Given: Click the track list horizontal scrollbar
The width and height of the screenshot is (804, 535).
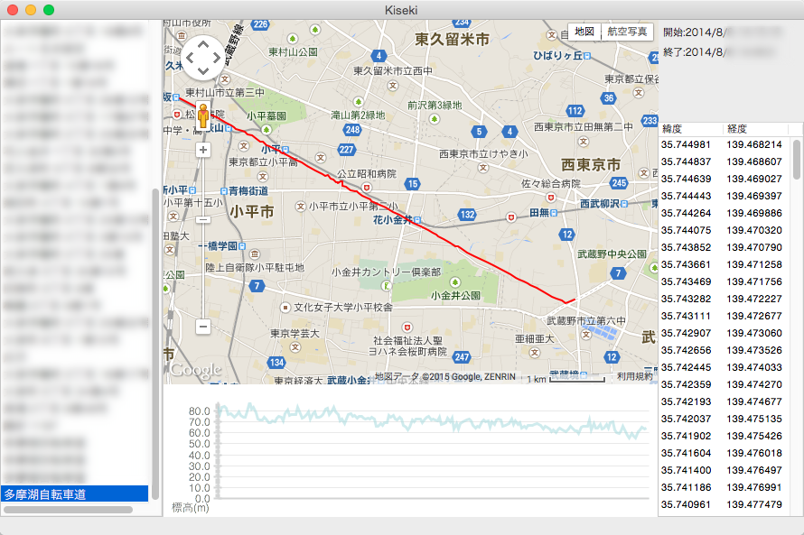Looking at the screenshot, I should pos(69,510).
